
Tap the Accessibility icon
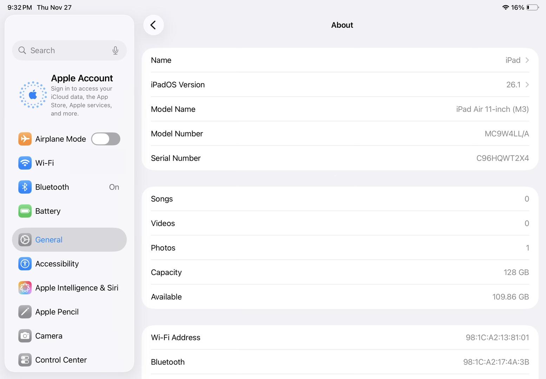[25, 264]
